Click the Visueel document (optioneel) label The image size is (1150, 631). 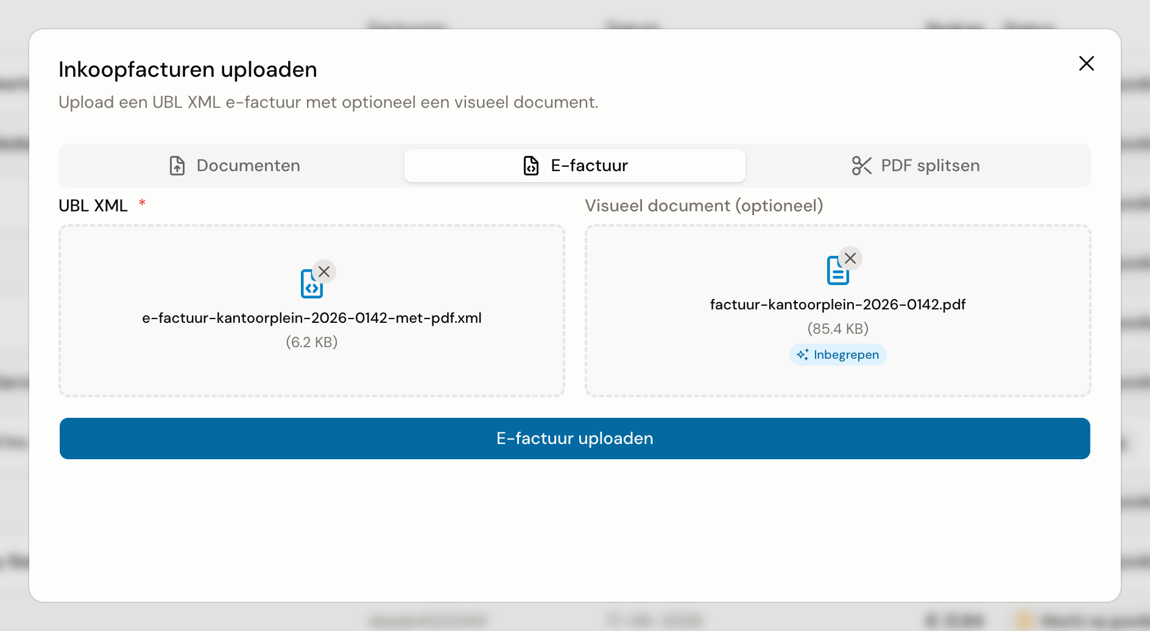click(704, 206)
